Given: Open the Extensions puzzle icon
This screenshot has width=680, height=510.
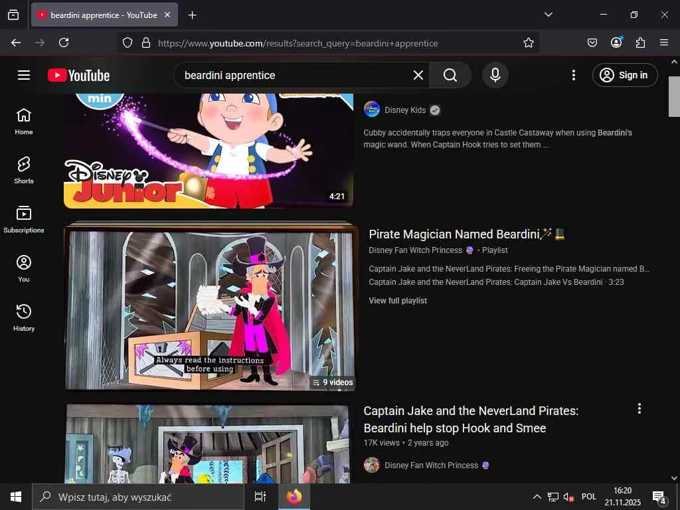Looking at the screenshot, I should [640, 42].
